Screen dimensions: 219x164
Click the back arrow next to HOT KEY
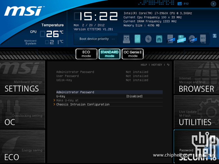[x=168, y=65]
